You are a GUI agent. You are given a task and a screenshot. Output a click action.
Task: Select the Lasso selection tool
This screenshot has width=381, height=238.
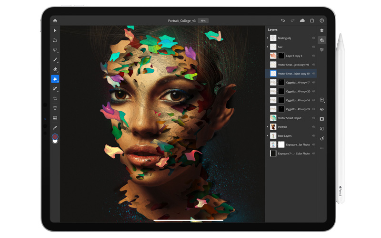[x=55, y=50]
